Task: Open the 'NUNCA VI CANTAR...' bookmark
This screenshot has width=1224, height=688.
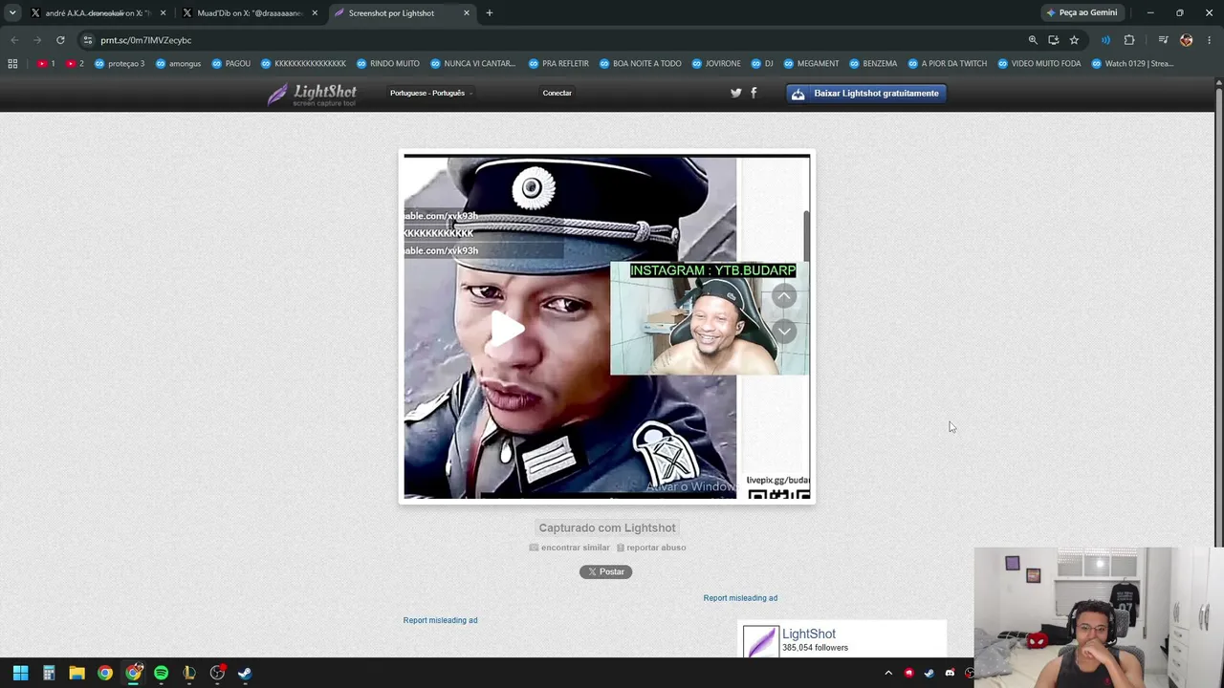Action: click(473, 64)
